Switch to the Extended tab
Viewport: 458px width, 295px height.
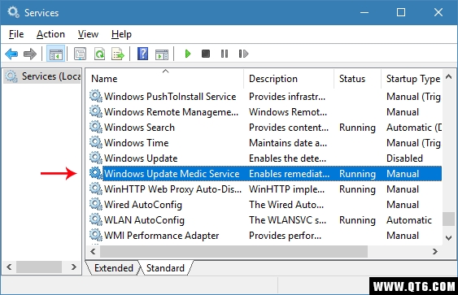(114, 268)
